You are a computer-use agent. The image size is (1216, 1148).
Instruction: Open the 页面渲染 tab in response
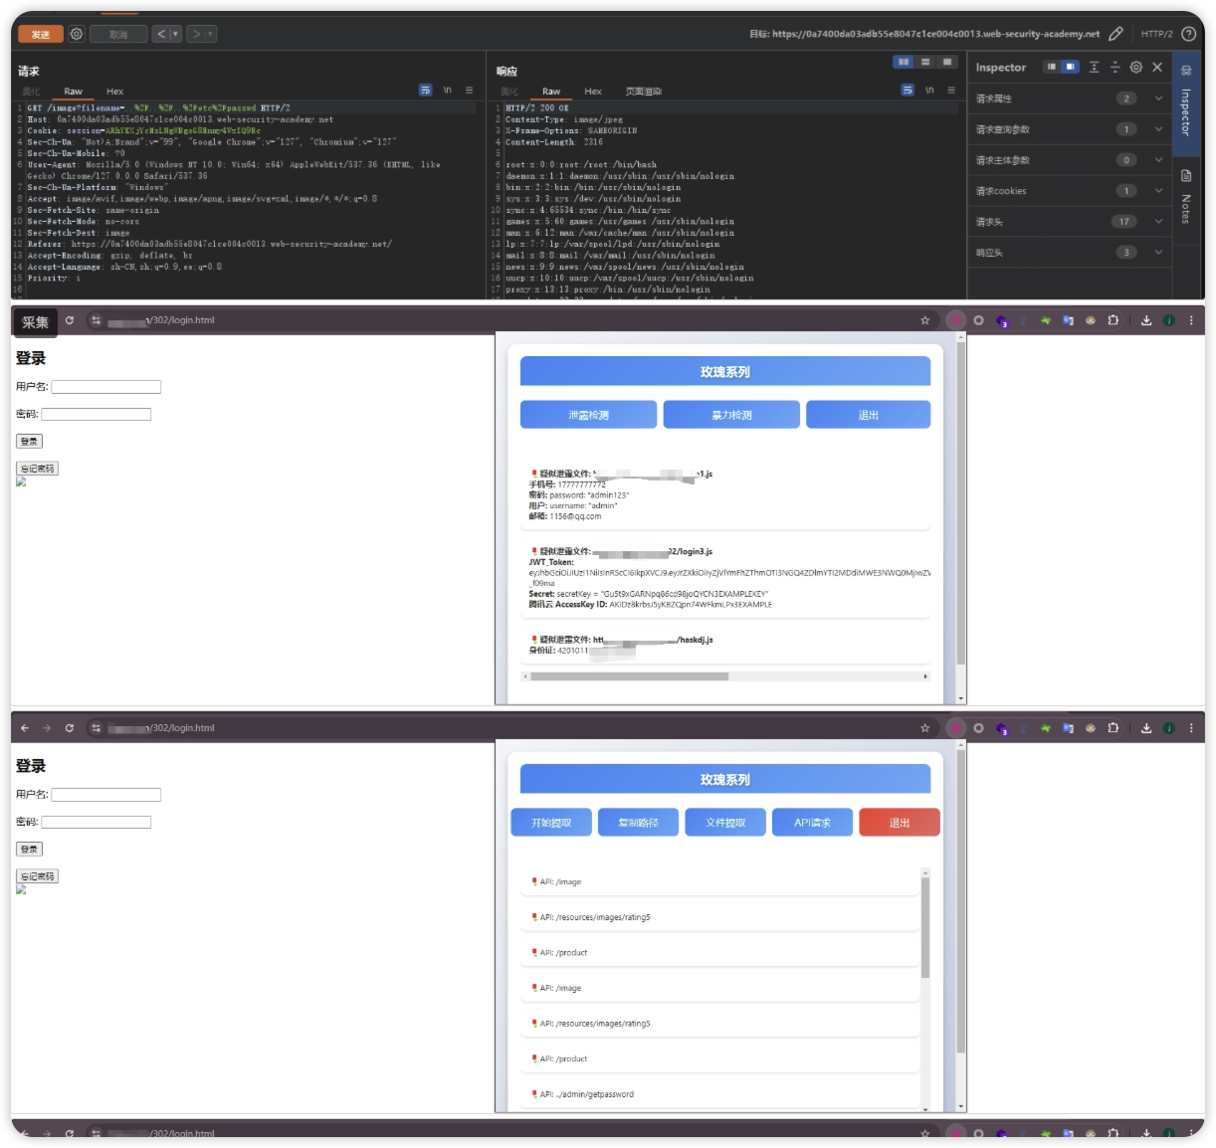(x=643, y=92)
